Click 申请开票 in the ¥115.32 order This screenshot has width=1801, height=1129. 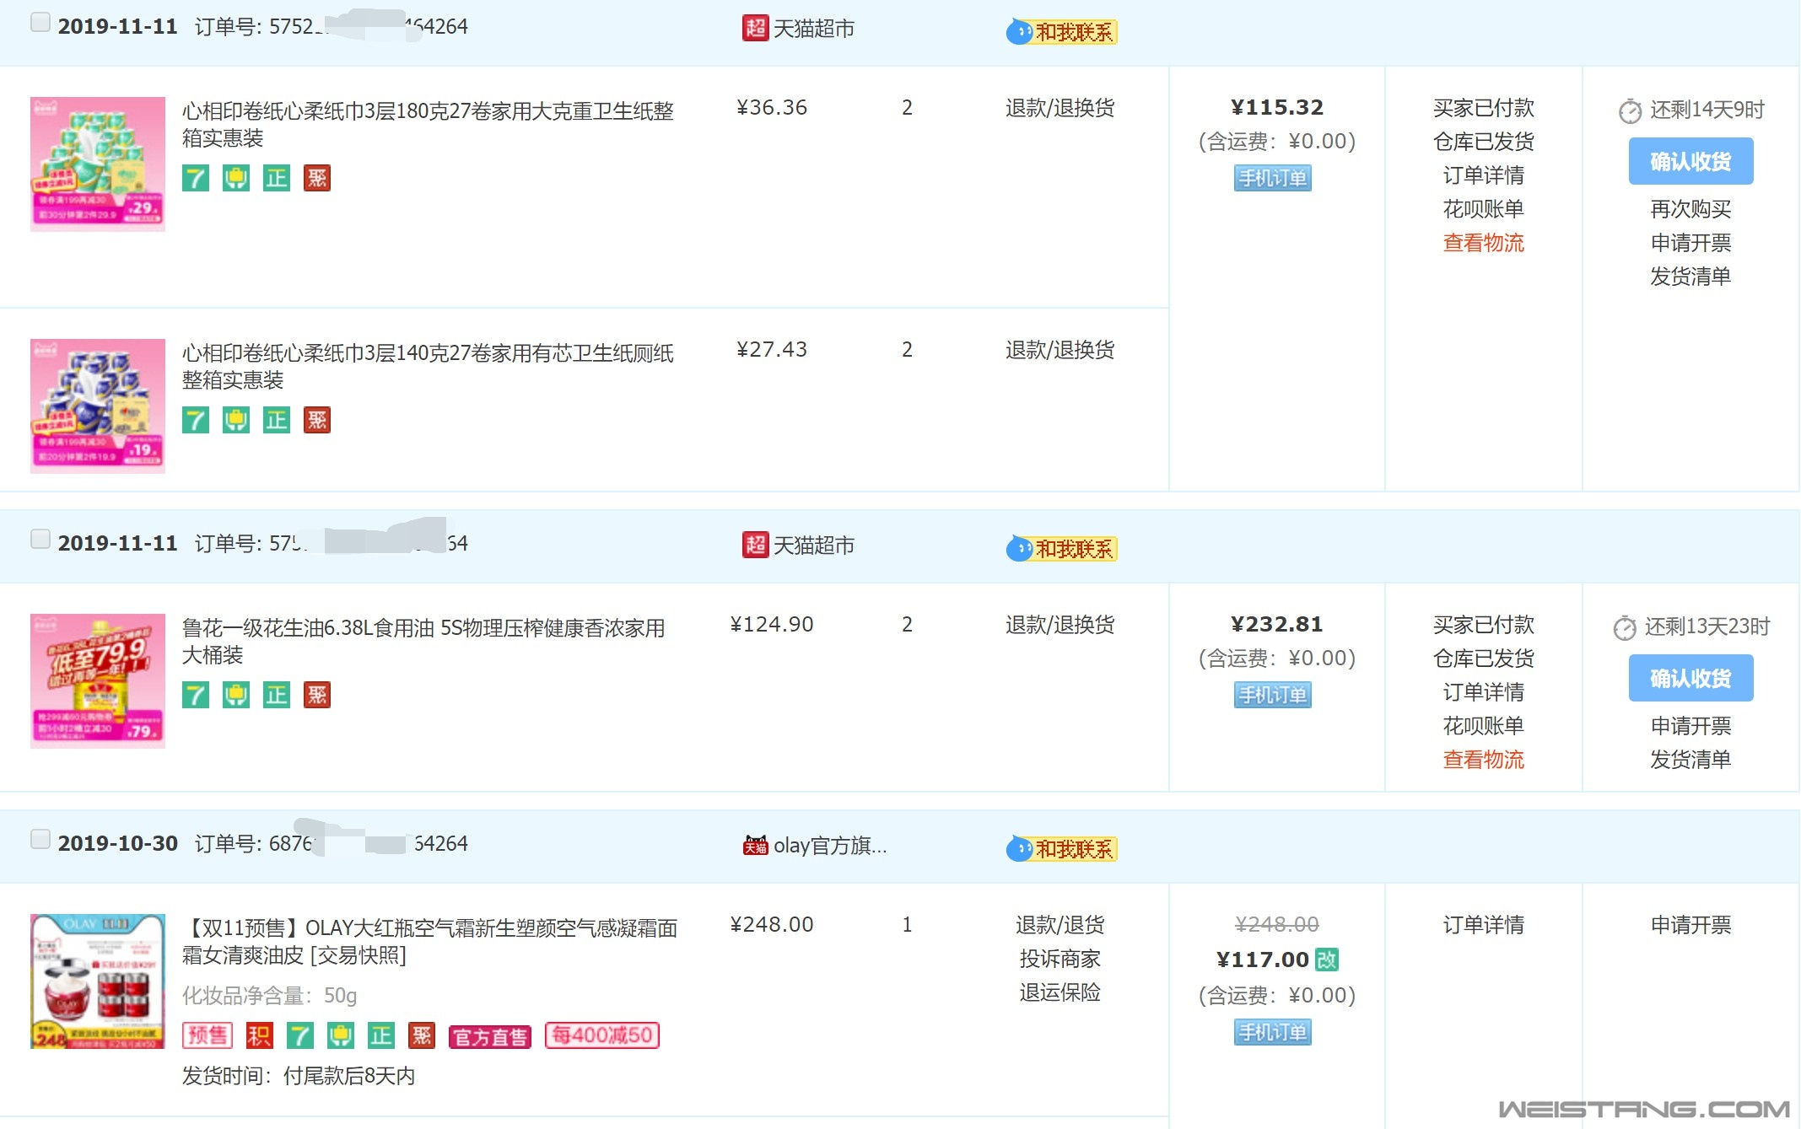pyautogui.click(x=1691, y=243)
